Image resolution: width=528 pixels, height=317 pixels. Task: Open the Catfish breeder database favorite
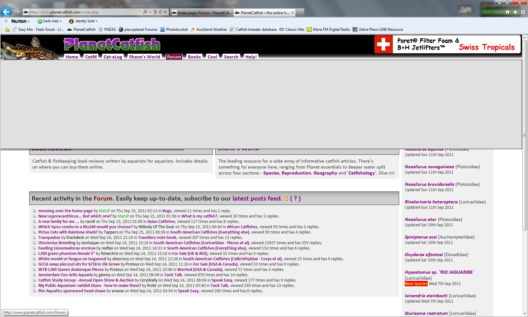pyautogui.click(x=253, y=30)
